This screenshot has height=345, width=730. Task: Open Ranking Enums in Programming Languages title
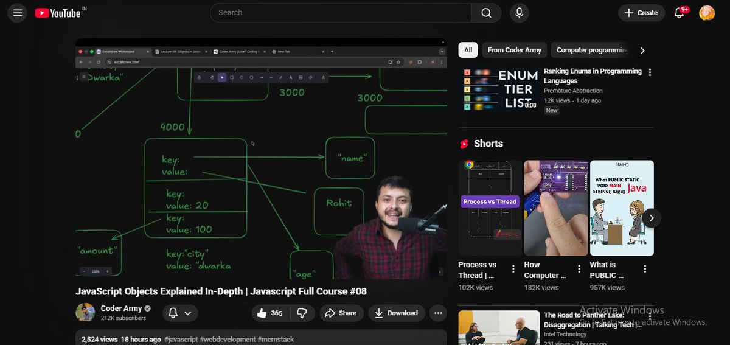593,76
